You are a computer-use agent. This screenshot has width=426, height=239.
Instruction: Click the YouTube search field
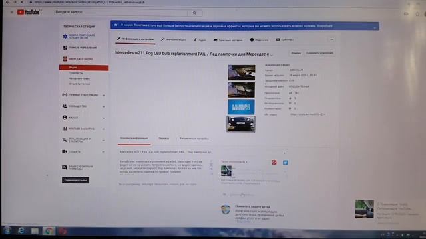pyautogui.click(x=120, y=12)
